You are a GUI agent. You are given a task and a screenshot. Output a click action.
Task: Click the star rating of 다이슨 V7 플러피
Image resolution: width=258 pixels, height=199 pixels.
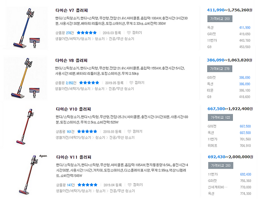click(86, 33)
